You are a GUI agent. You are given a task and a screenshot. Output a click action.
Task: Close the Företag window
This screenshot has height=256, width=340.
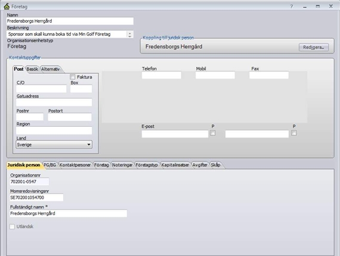[x=330, y=7]
